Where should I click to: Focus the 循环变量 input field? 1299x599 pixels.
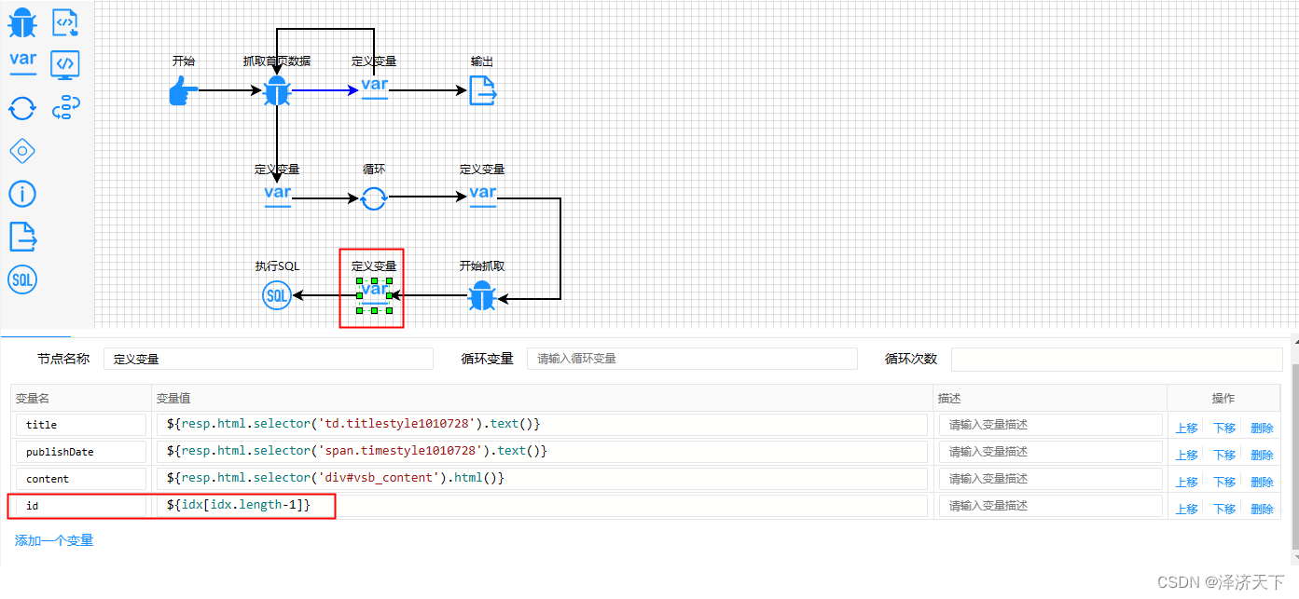click(692, 359)
